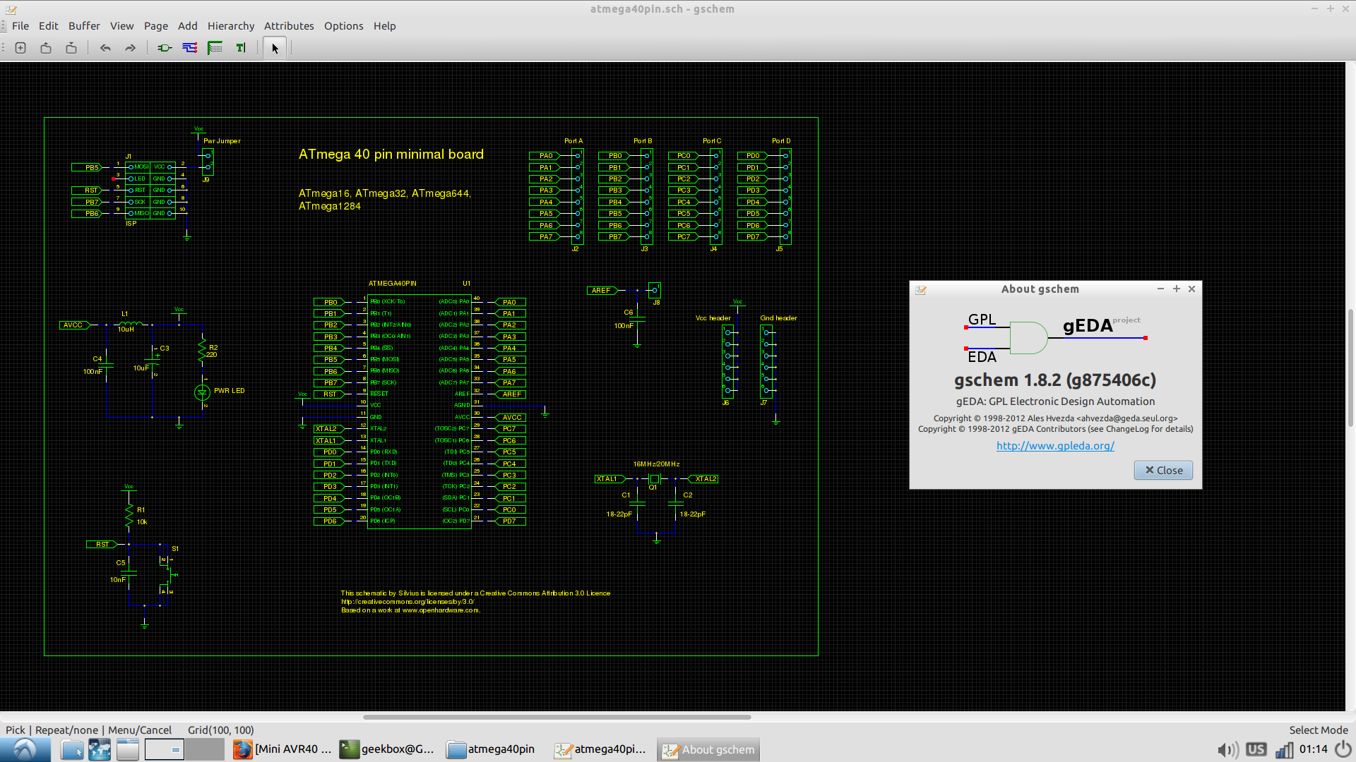
Task: Switch to geekbox terminal taskbar window
Action: (387, 749)
